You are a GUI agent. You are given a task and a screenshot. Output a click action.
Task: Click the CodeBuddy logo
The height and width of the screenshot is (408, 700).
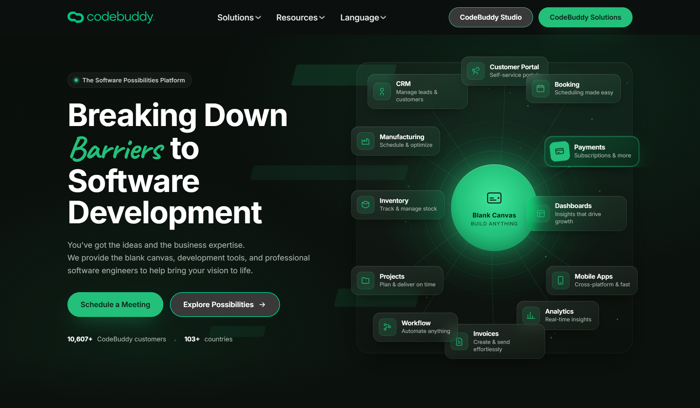click(x=111, y=17)
